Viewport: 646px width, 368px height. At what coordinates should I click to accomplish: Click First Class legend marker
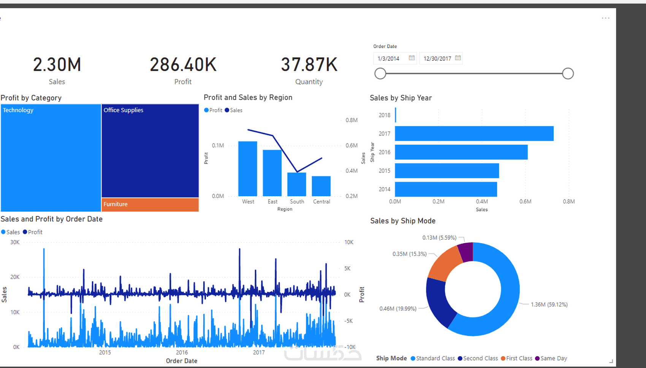pos(503,359)
